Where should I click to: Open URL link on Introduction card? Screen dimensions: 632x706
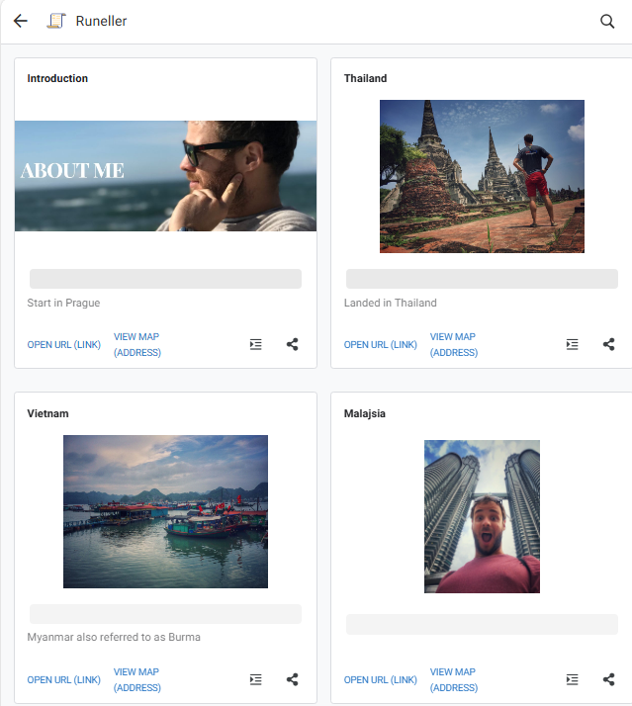tap(64, 345)
